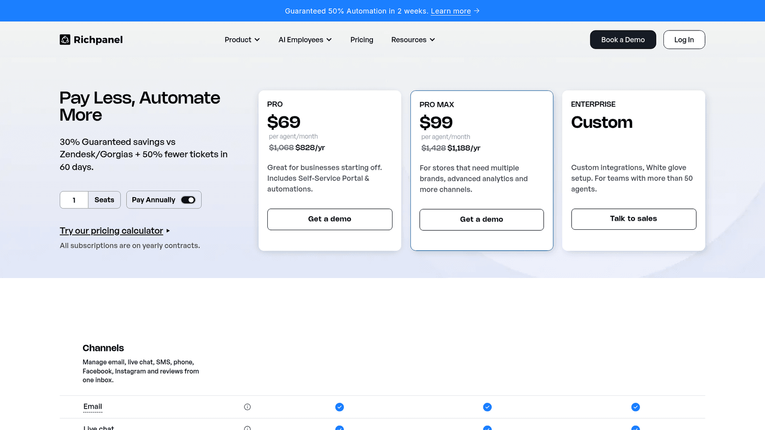This screenshot has width=765, height=430.
Task: Click the Seats label
Action: pos(104,200)
